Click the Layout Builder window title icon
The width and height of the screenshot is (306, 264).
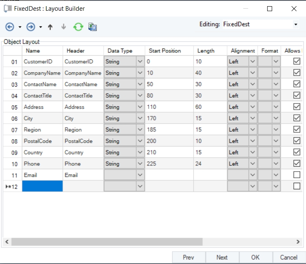[7, 8]
